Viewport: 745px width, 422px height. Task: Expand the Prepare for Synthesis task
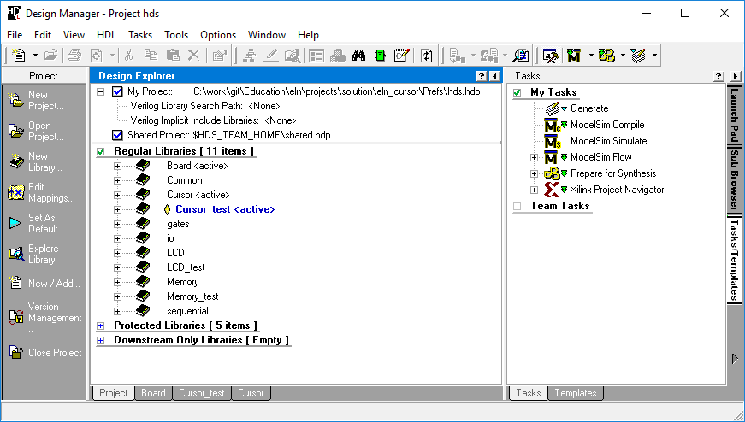click(535, 173)
